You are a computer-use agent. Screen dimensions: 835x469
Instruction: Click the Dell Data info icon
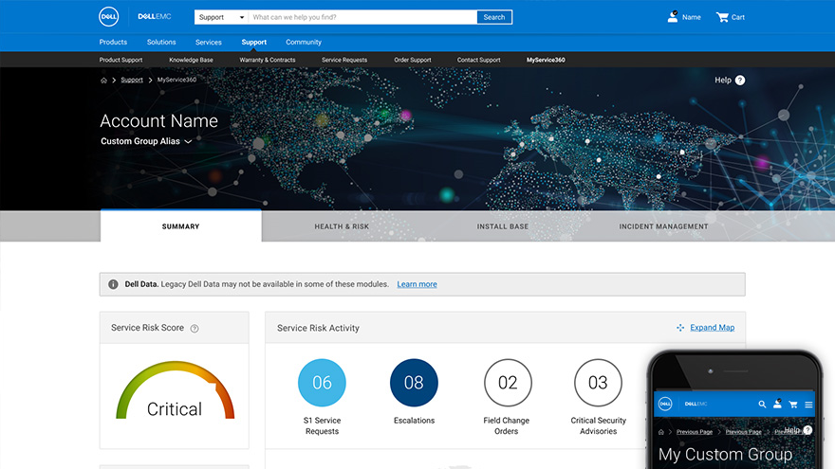point(113,284)
